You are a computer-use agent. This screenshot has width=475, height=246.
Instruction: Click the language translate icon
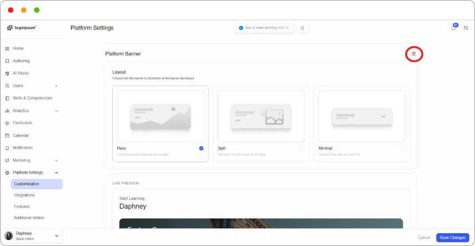(x=466, y=28)
